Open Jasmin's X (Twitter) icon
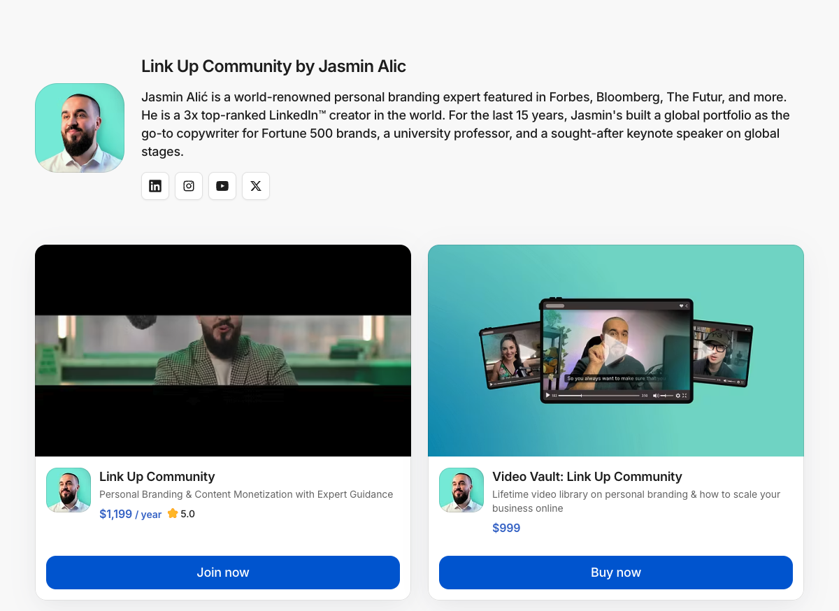 (256, 186)
